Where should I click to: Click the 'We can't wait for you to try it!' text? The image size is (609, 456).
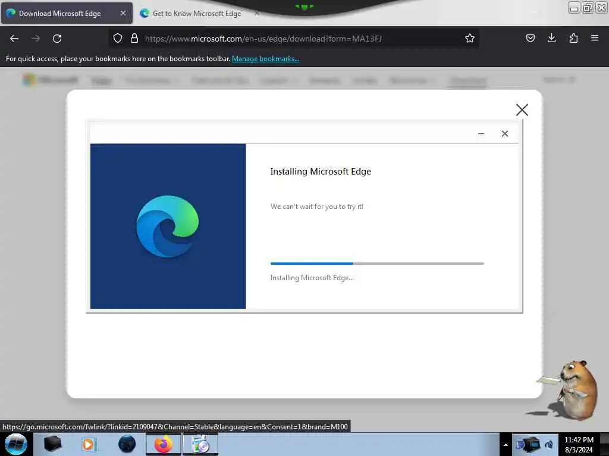pyautogui.click(x=317, y=207)
